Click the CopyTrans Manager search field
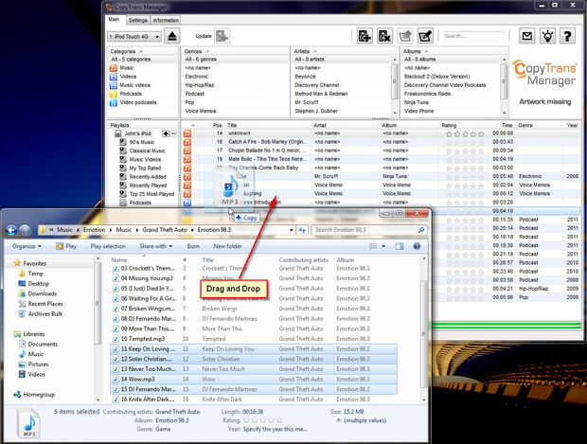Viewport: 587px width, 444px height. tap(472, 36)
